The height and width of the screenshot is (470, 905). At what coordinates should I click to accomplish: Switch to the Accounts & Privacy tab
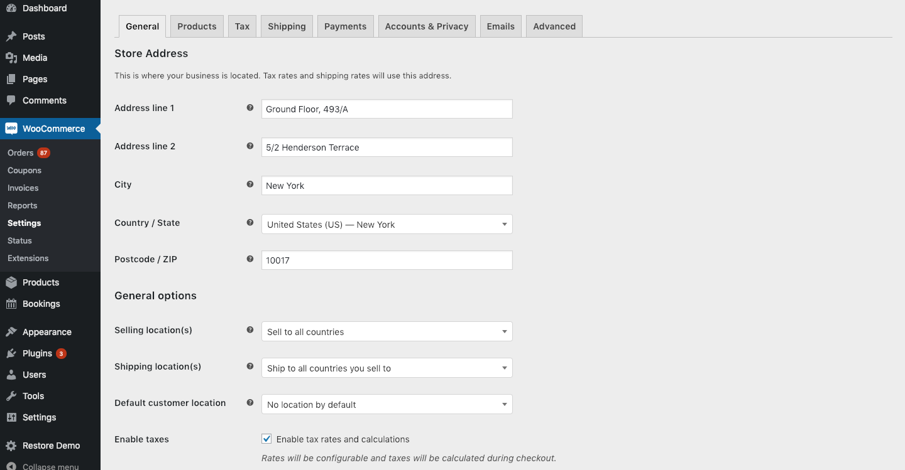coord(427,26)
